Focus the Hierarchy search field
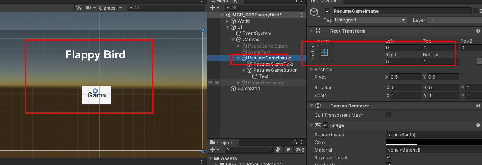 (x=264, y=8)
